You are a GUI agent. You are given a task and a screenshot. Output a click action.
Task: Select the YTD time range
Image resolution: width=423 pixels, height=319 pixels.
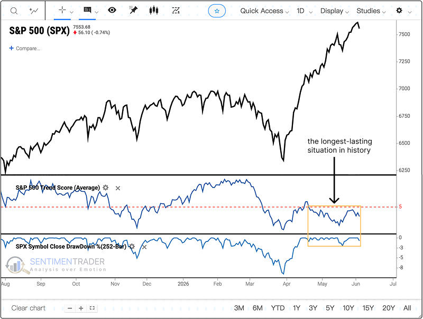tap(278, 308)
